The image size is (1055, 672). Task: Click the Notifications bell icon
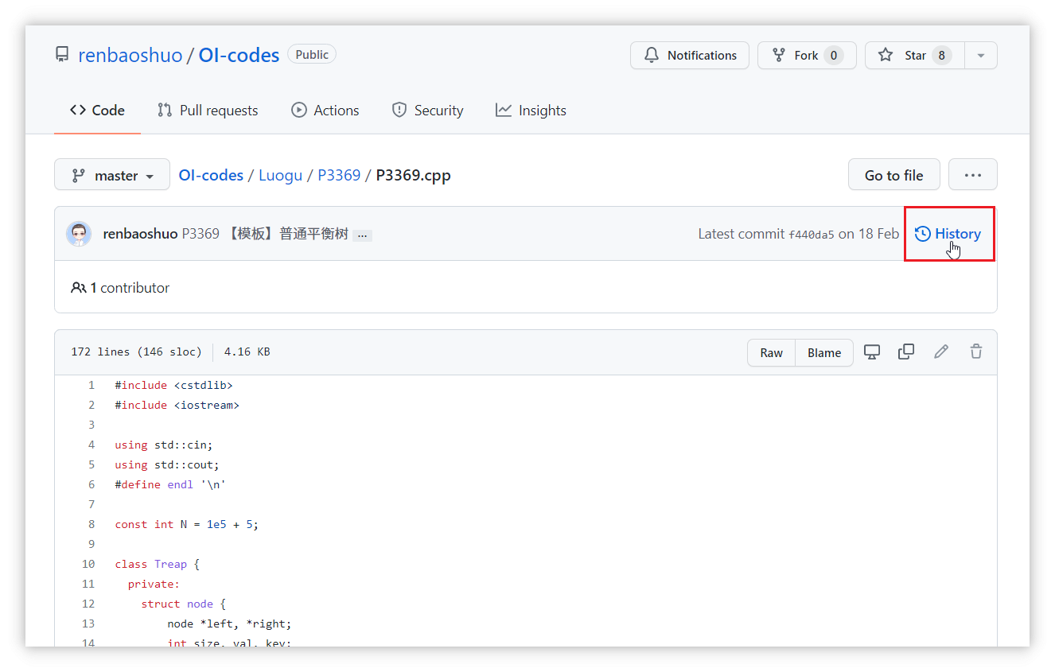click(x=652, y=55)
